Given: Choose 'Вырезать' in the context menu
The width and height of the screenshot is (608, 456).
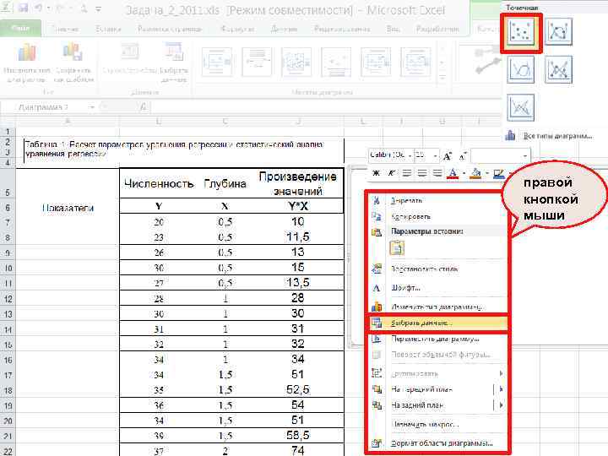Looking at the screenshot, I should point(437,200).
